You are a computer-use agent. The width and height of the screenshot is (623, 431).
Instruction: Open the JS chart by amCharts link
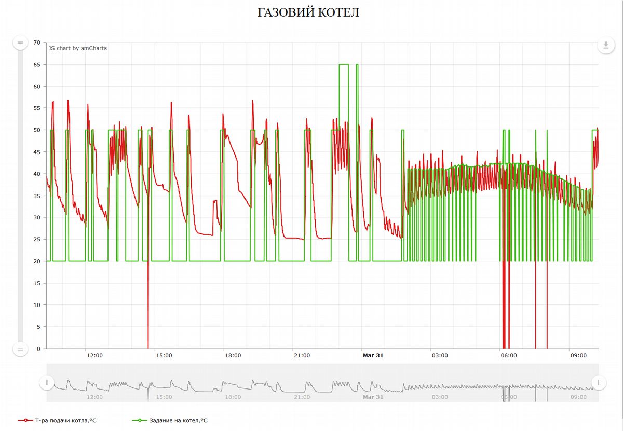coord(78,48)
